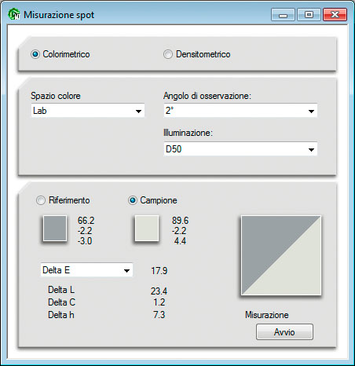The height and width of the screenshot is (366, 355).
Task: Click the app icon in title bar
Action: coord(14,14)
